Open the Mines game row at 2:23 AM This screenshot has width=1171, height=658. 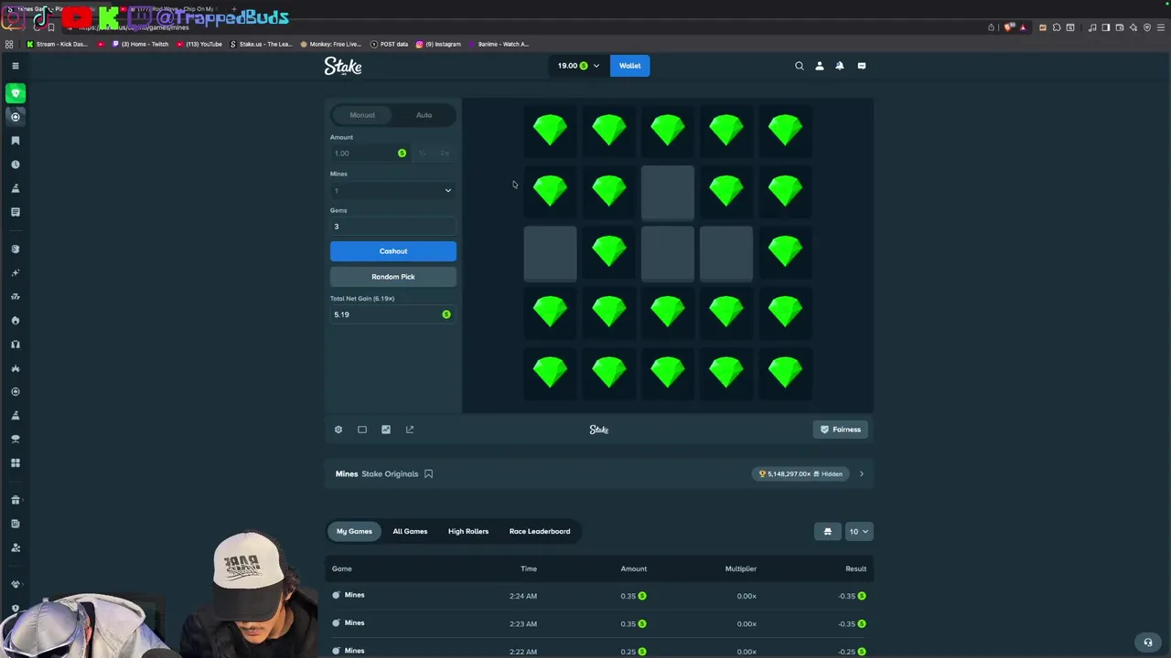pos(599,623)
